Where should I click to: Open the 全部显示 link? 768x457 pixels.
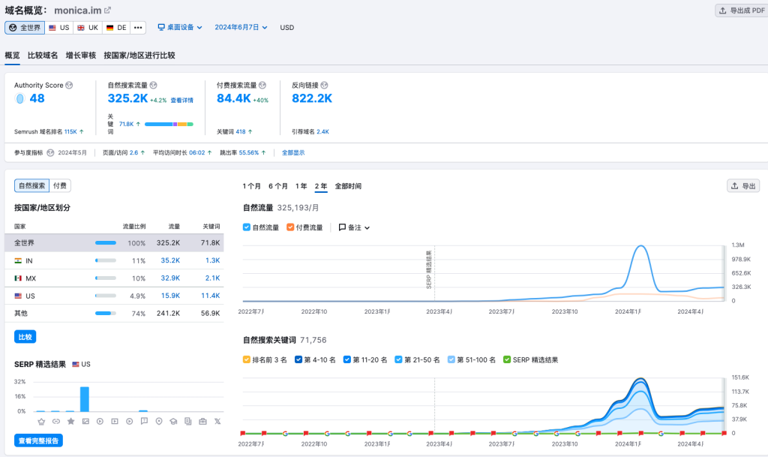(x=293, y=153)
